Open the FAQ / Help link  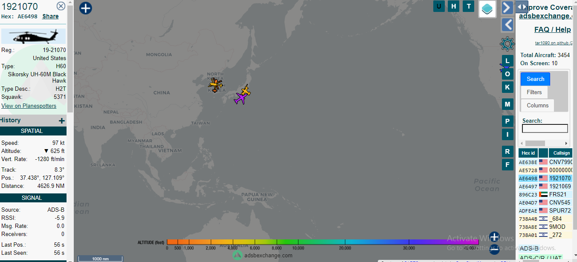tap(552, 29)
